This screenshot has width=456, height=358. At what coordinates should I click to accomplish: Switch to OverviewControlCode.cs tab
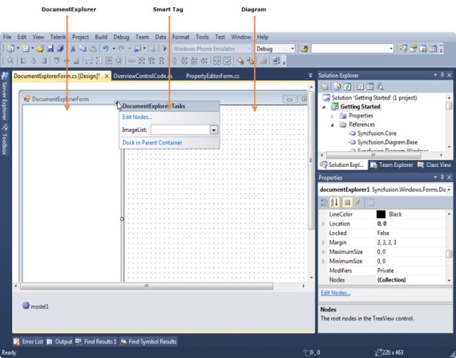pyautogui.click(x=143, y=76)
